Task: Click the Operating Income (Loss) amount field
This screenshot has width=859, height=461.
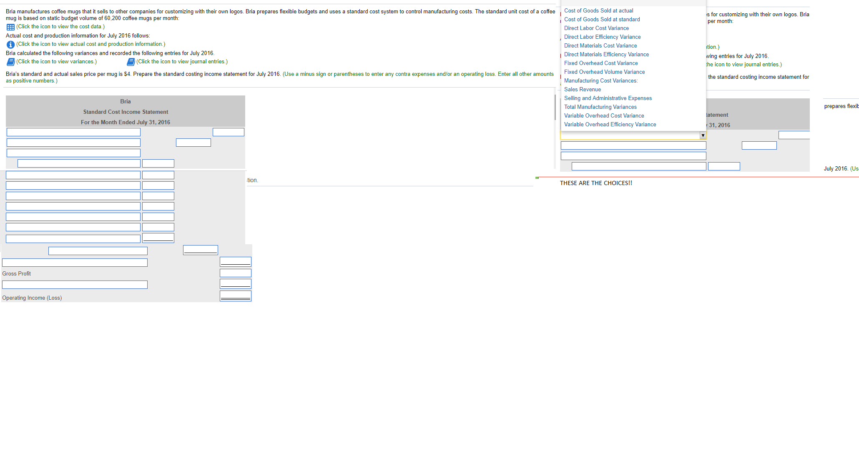Action: point(235,296)
